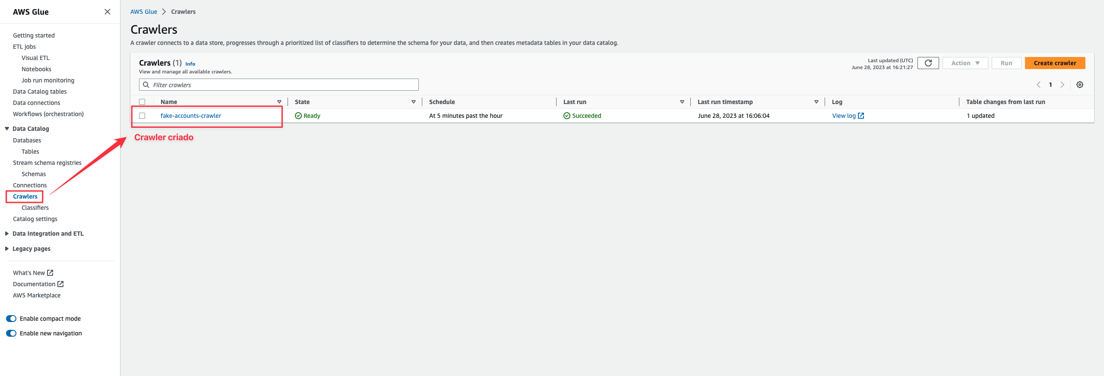This screenshot has height=376, width=1104.
Task: Go to next page with right chevron
Action: click(x=1063, y=85)
